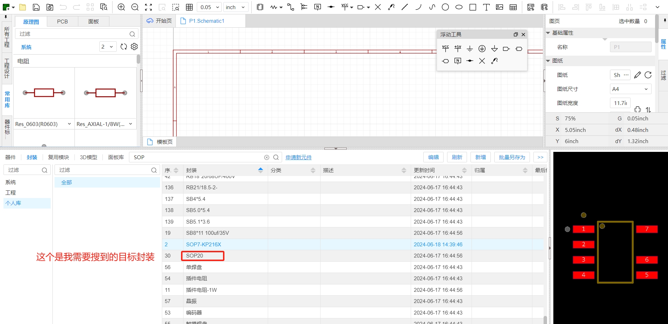Click the pencil edit icon beside 图纸

[637, 75]
